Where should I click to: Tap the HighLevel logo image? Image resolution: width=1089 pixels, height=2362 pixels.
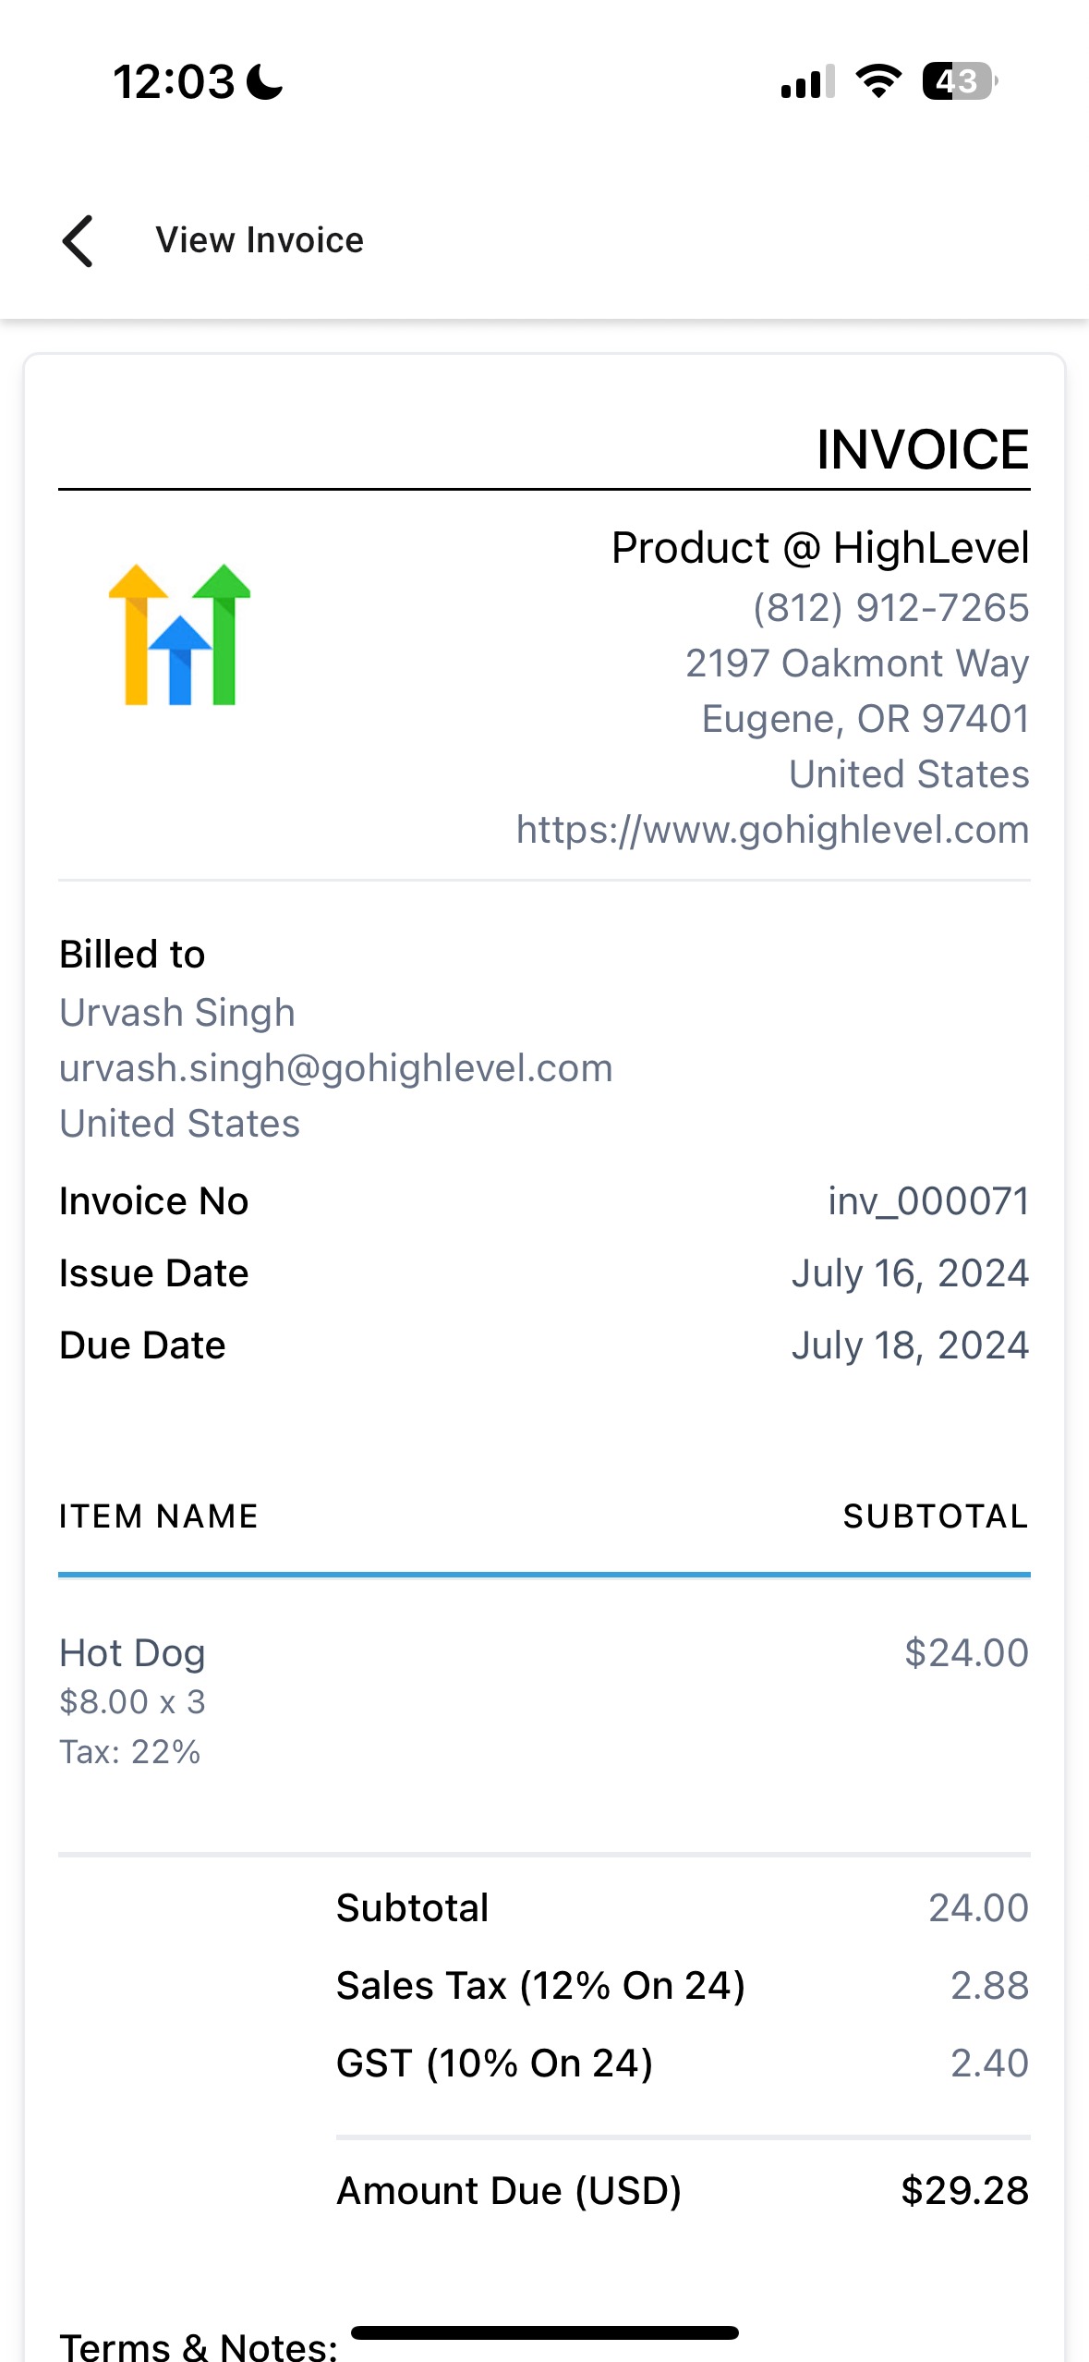(179, 634)
